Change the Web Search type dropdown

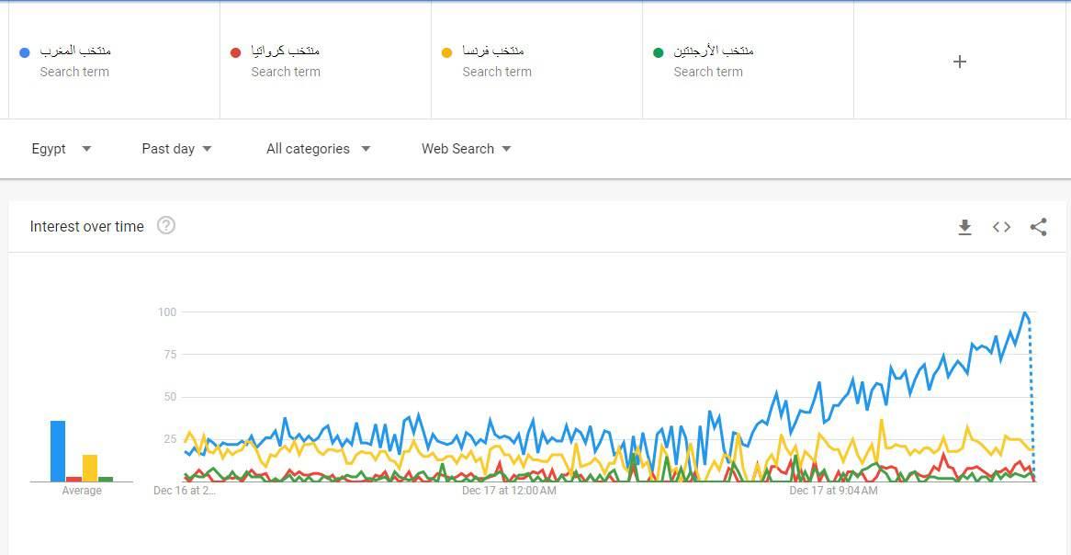466,149
